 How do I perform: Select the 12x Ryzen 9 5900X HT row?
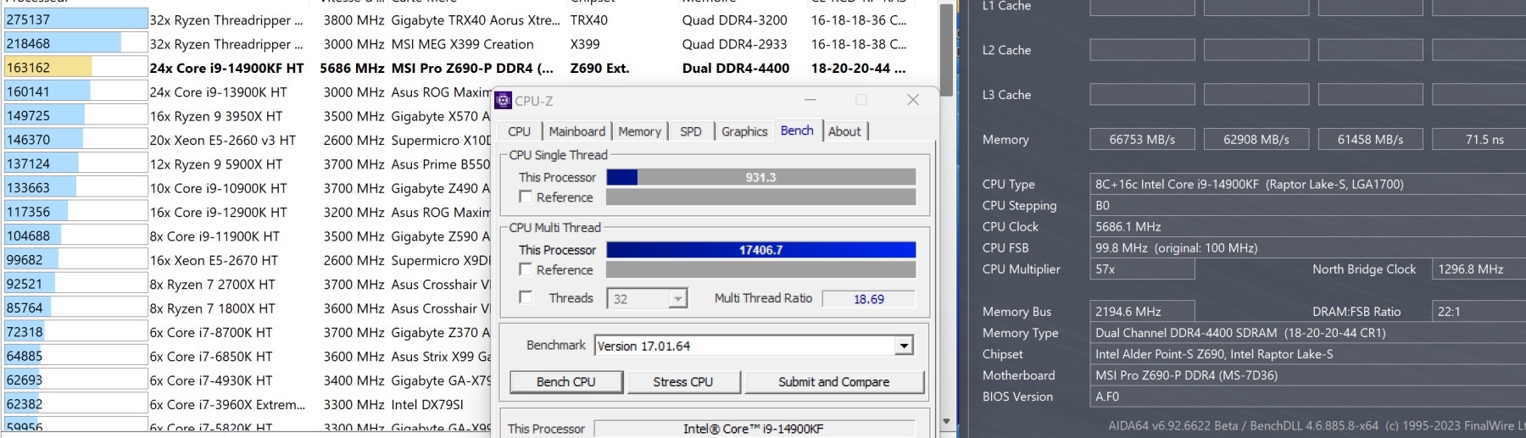click(x=248, y=164)
